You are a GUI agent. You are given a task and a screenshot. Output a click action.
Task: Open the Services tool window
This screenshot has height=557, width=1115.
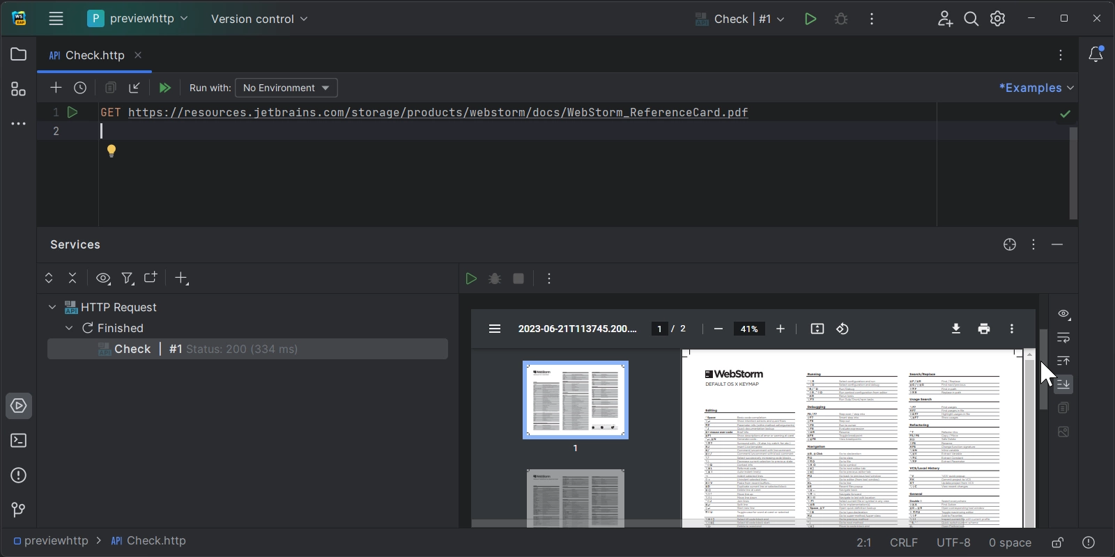coord(19,406)
